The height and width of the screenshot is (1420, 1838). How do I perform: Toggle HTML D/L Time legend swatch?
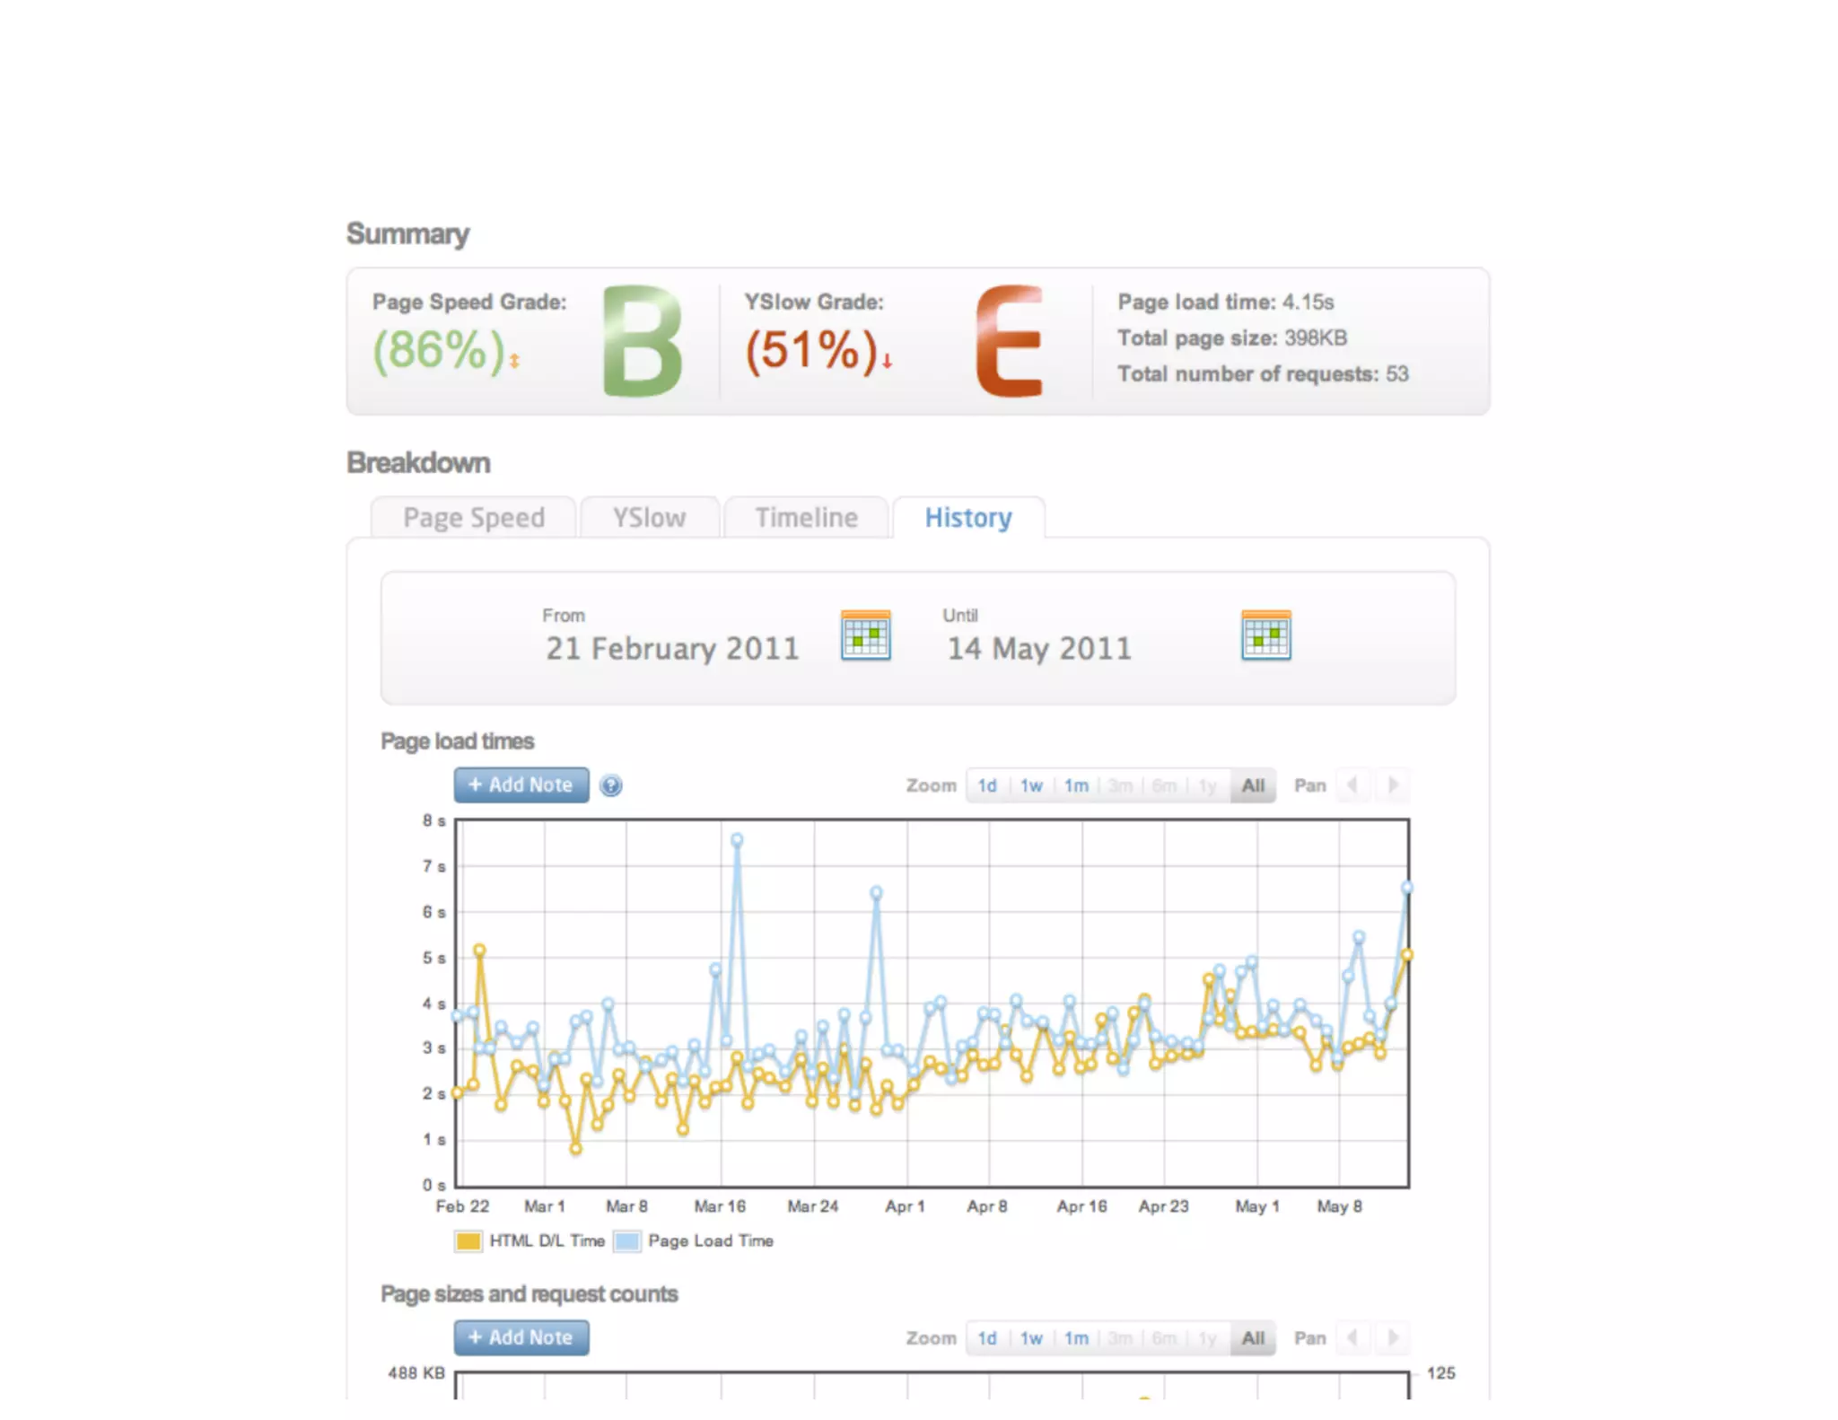click(468, 1241)
